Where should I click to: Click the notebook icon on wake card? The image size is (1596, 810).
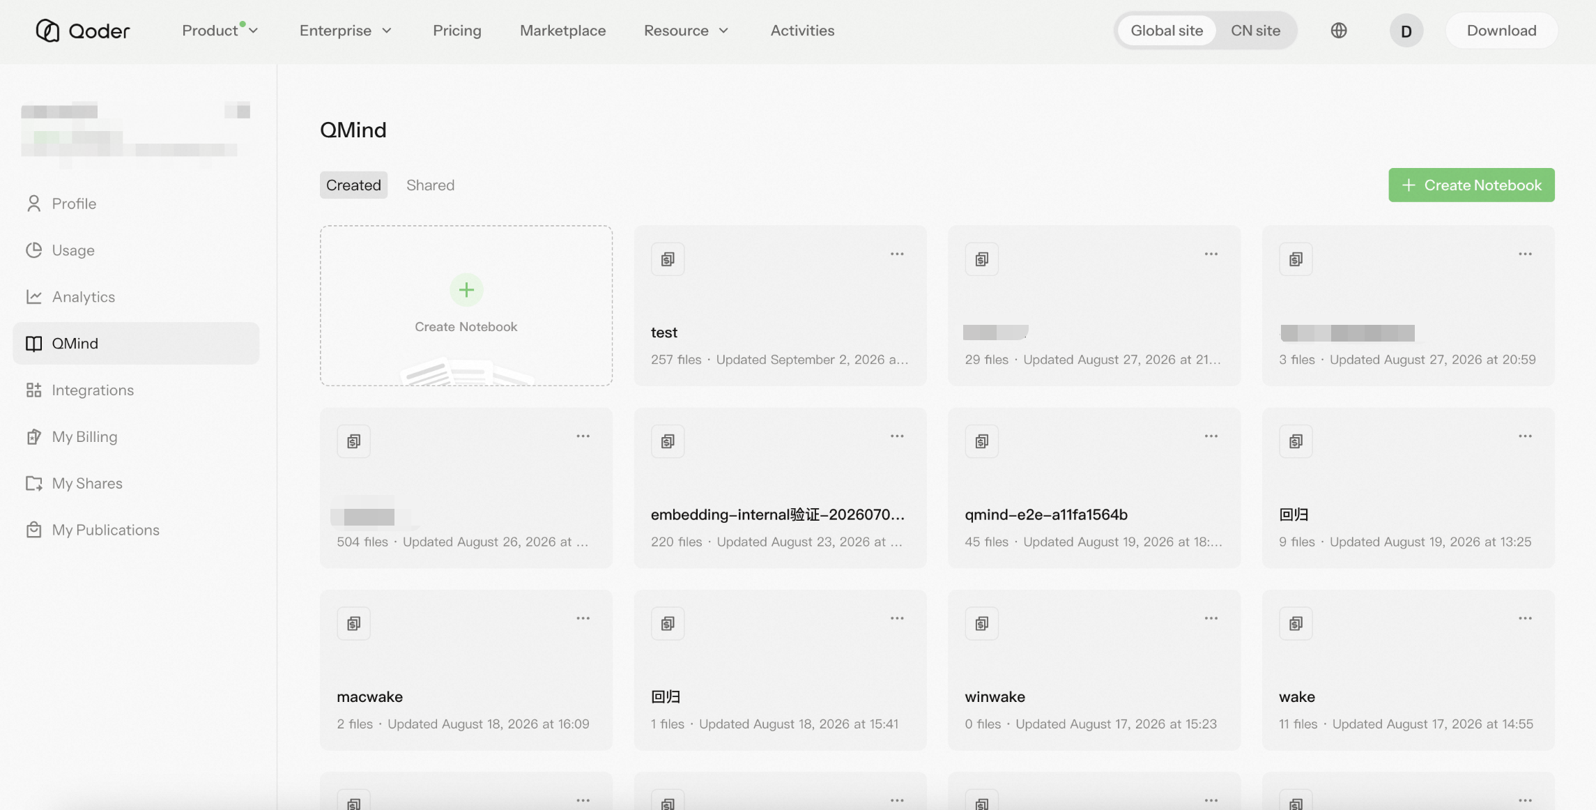pos(1296,623)
